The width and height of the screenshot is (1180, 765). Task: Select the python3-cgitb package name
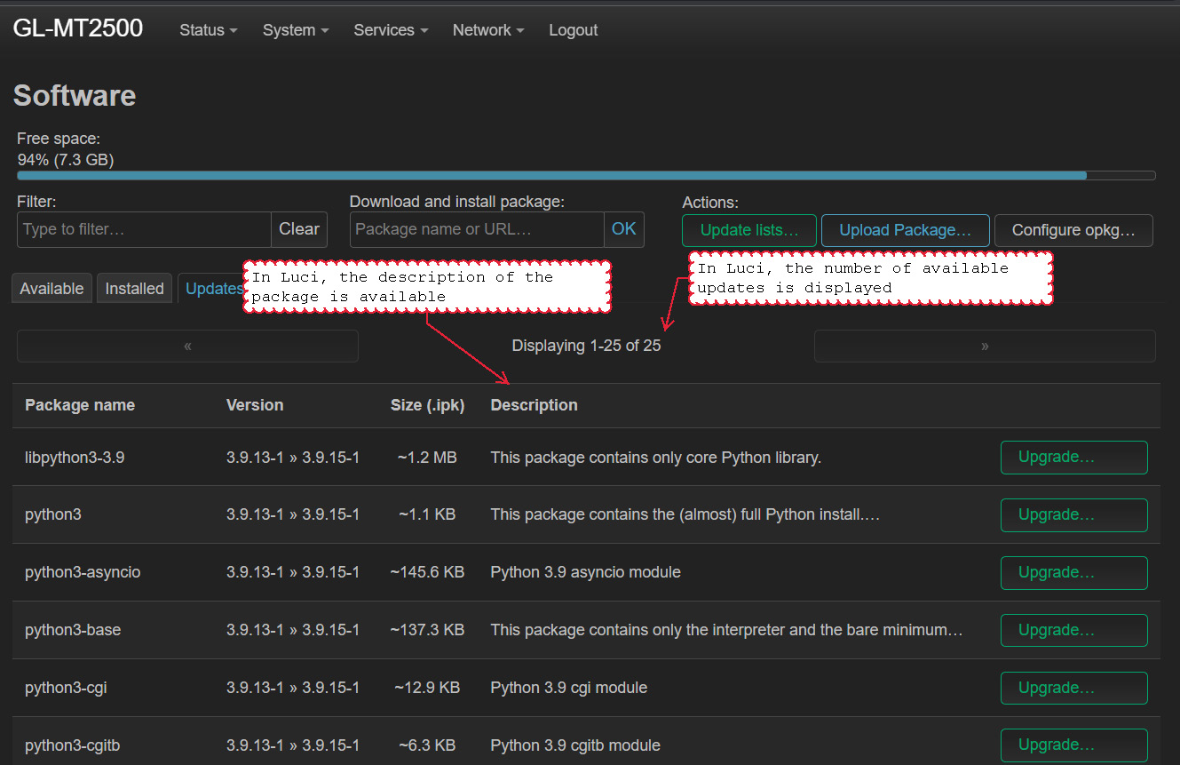(72, 745)
